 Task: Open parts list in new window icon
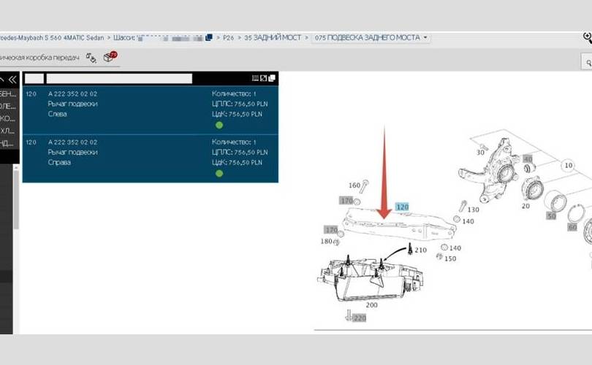[x=272, y=78]
